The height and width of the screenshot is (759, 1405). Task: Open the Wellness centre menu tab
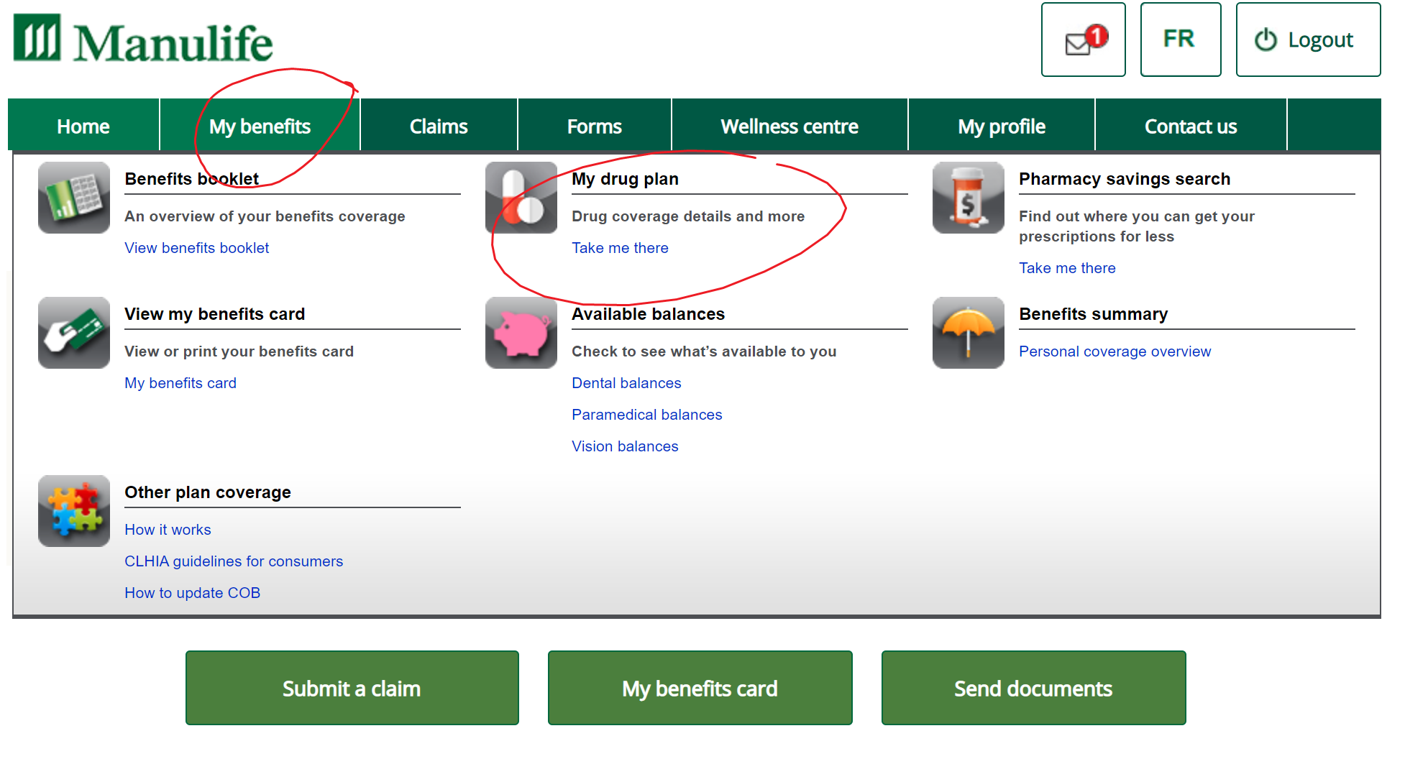click(x=789, y=126)
